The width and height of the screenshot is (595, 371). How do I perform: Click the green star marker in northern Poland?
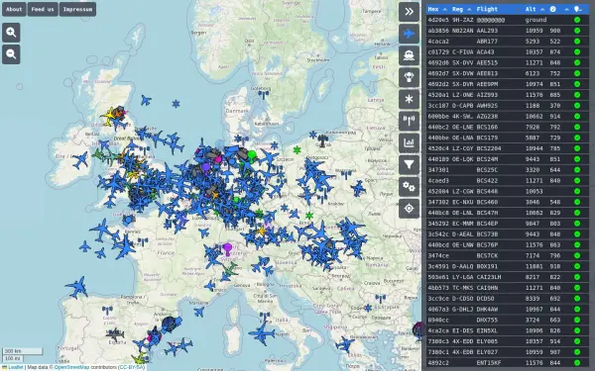tap(297, 150)
